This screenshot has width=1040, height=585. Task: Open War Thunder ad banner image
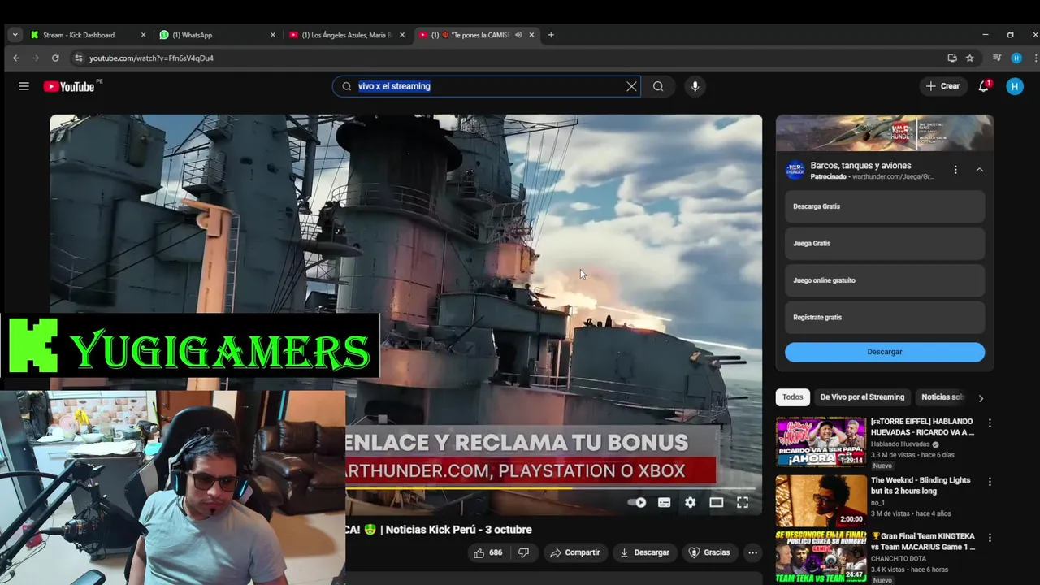click(885, 133)
